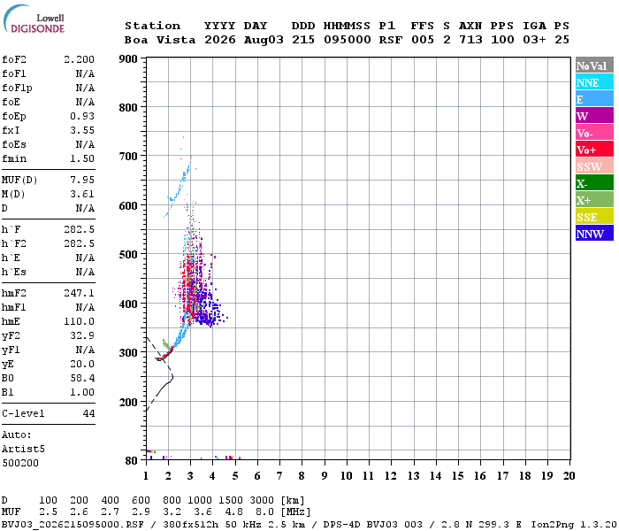Click the Boa Vista station name
Image resolution: width=619 pixels, height=531 pixels.
pos(160,40)
